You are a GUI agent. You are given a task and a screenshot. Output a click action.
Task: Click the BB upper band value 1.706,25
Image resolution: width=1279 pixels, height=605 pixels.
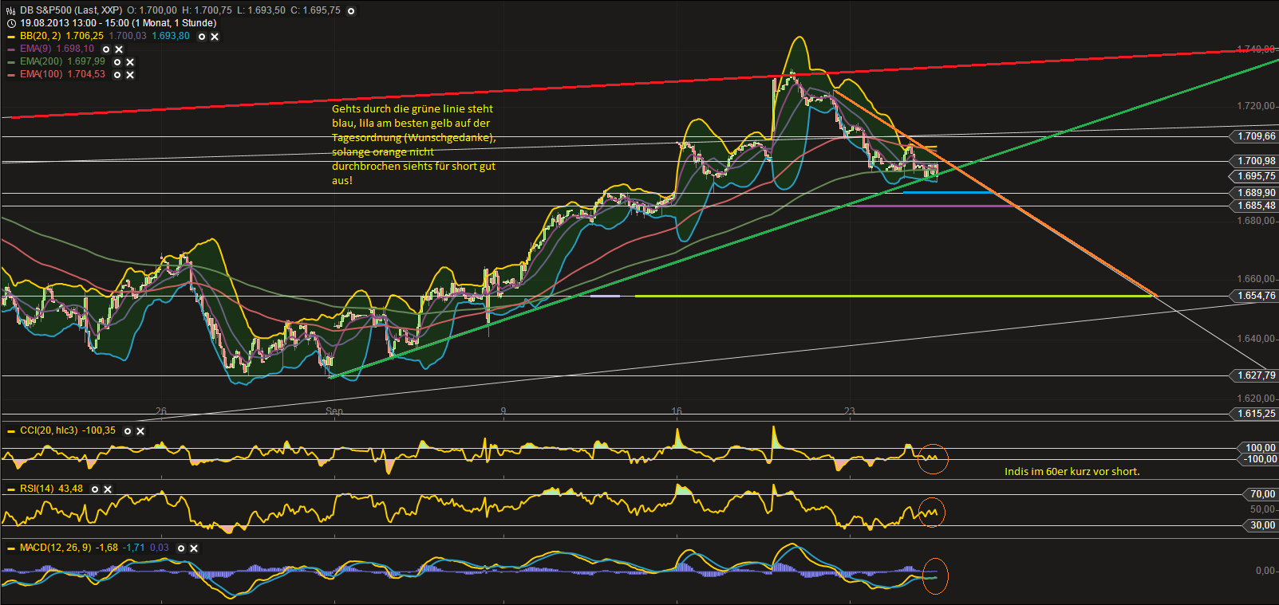pos(85,36)
